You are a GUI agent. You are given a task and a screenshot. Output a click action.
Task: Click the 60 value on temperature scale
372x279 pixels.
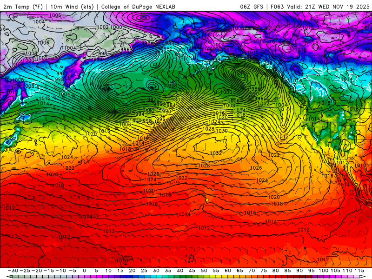pyautogui.click(x=228, y=271)
